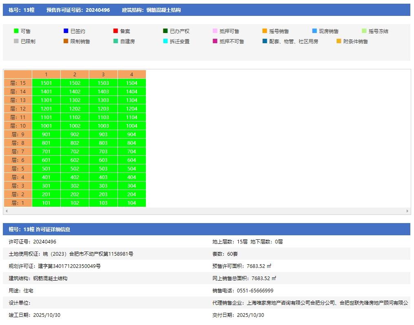Image resolution: width=414 pixels, height=325 pixels.
Task: Click 套数: 60套 text
Action: pos(225,254)
